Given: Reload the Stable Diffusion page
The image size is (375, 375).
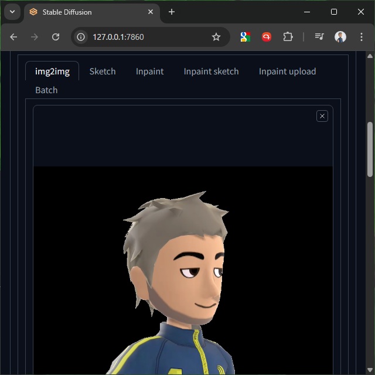Looking at the screenshot, I should tap(56, 37).
